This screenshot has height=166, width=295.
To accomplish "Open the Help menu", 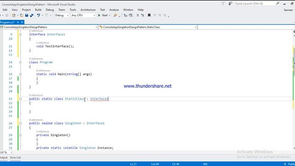I will (x=141, y=10).
